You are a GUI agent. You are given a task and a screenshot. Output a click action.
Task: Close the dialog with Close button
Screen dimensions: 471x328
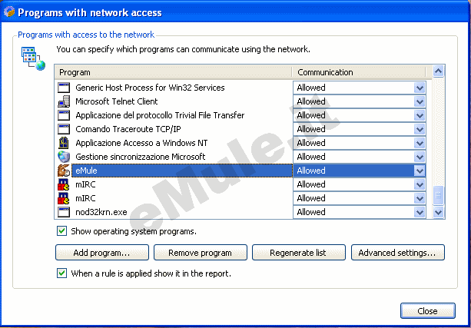click(428, 311)
